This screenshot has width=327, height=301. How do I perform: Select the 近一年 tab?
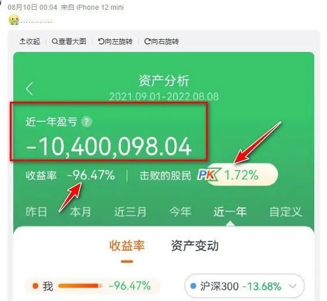click(230, 212)
